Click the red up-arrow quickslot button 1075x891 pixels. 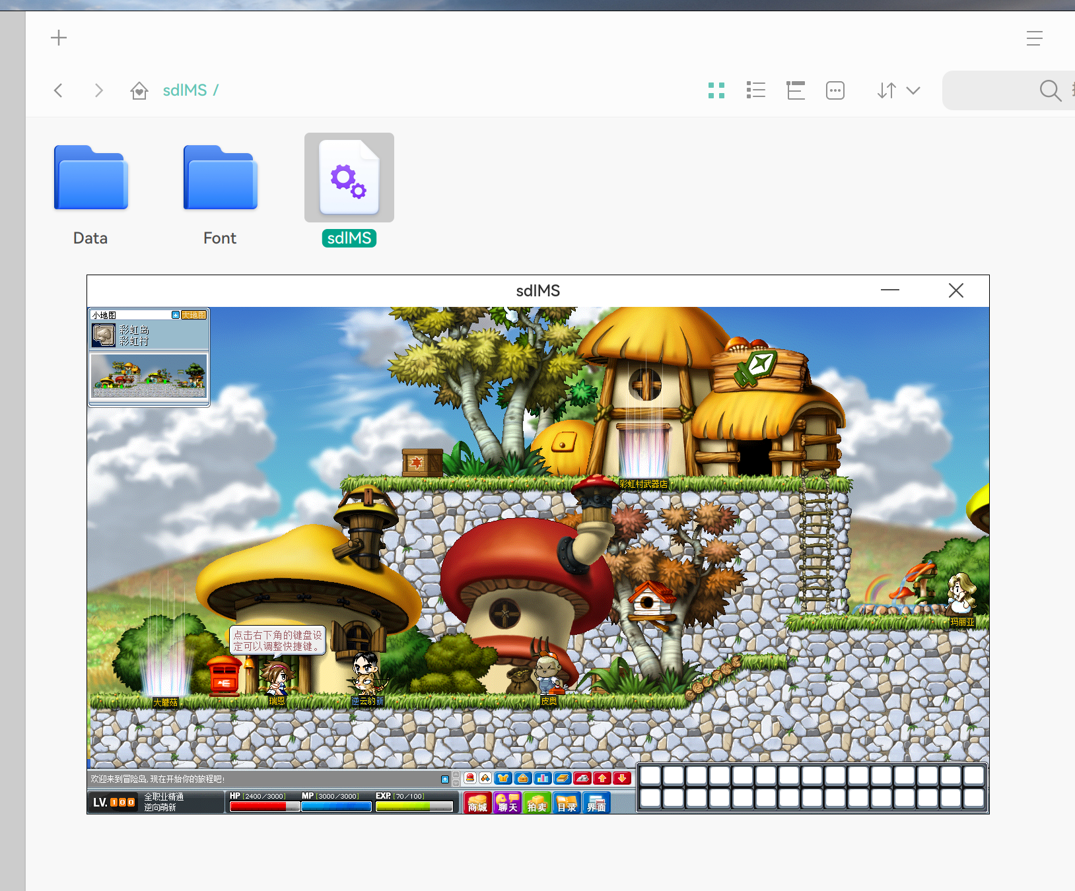[602, 778]
